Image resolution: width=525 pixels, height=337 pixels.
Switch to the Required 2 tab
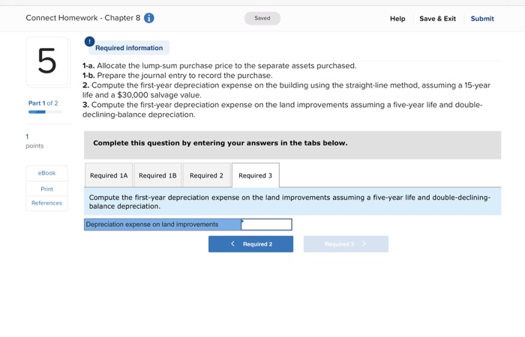coord(206,175)
